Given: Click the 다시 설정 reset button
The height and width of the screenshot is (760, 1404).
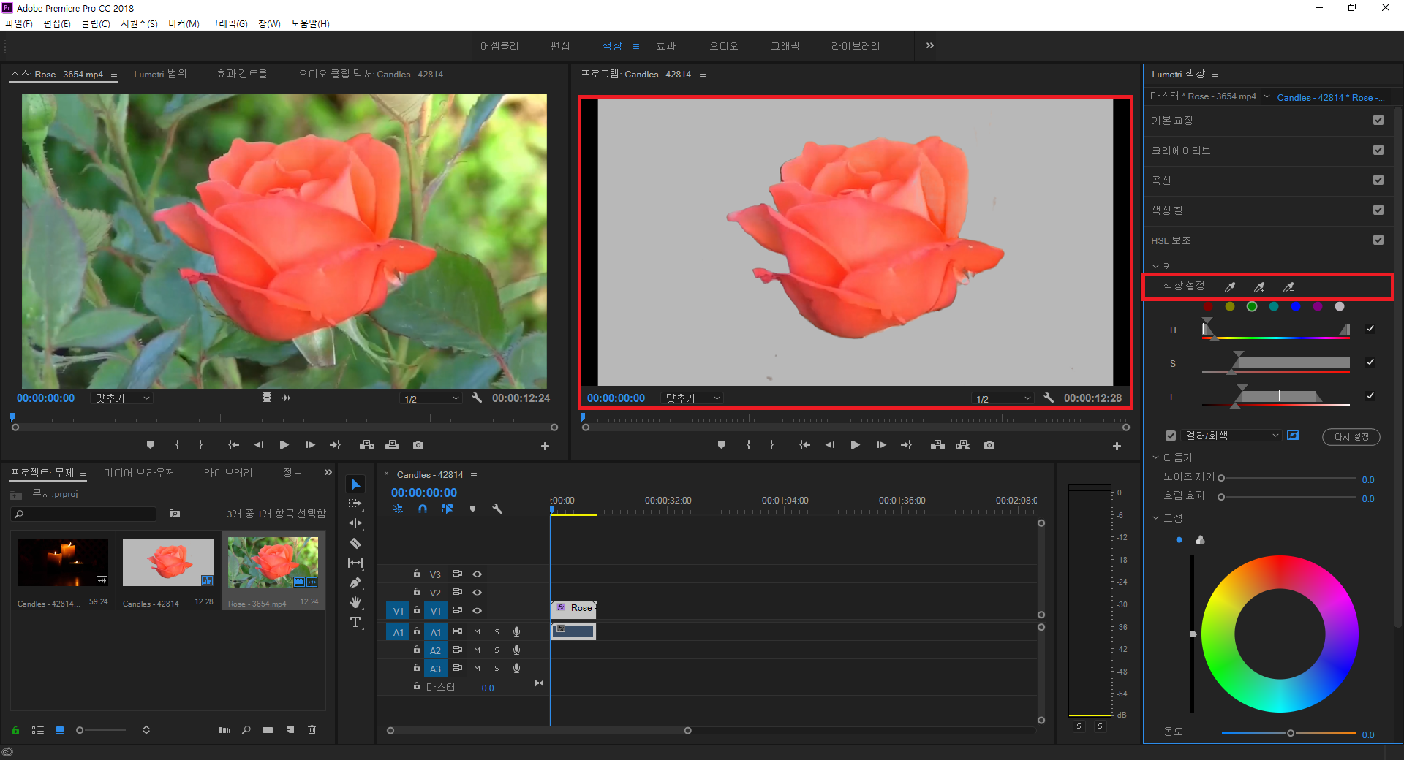Looking at the screenshot, I should click(x=1351, y=436).
